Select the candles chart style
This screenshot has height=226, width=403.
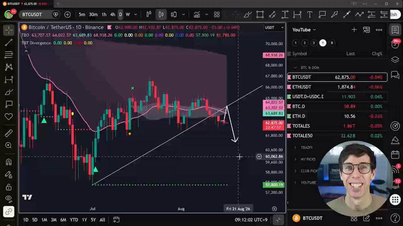click(161, 14)
